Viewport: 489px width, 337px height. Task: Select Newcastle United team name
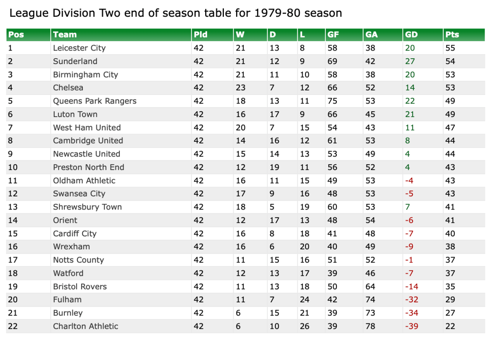[x=86, y=154]
